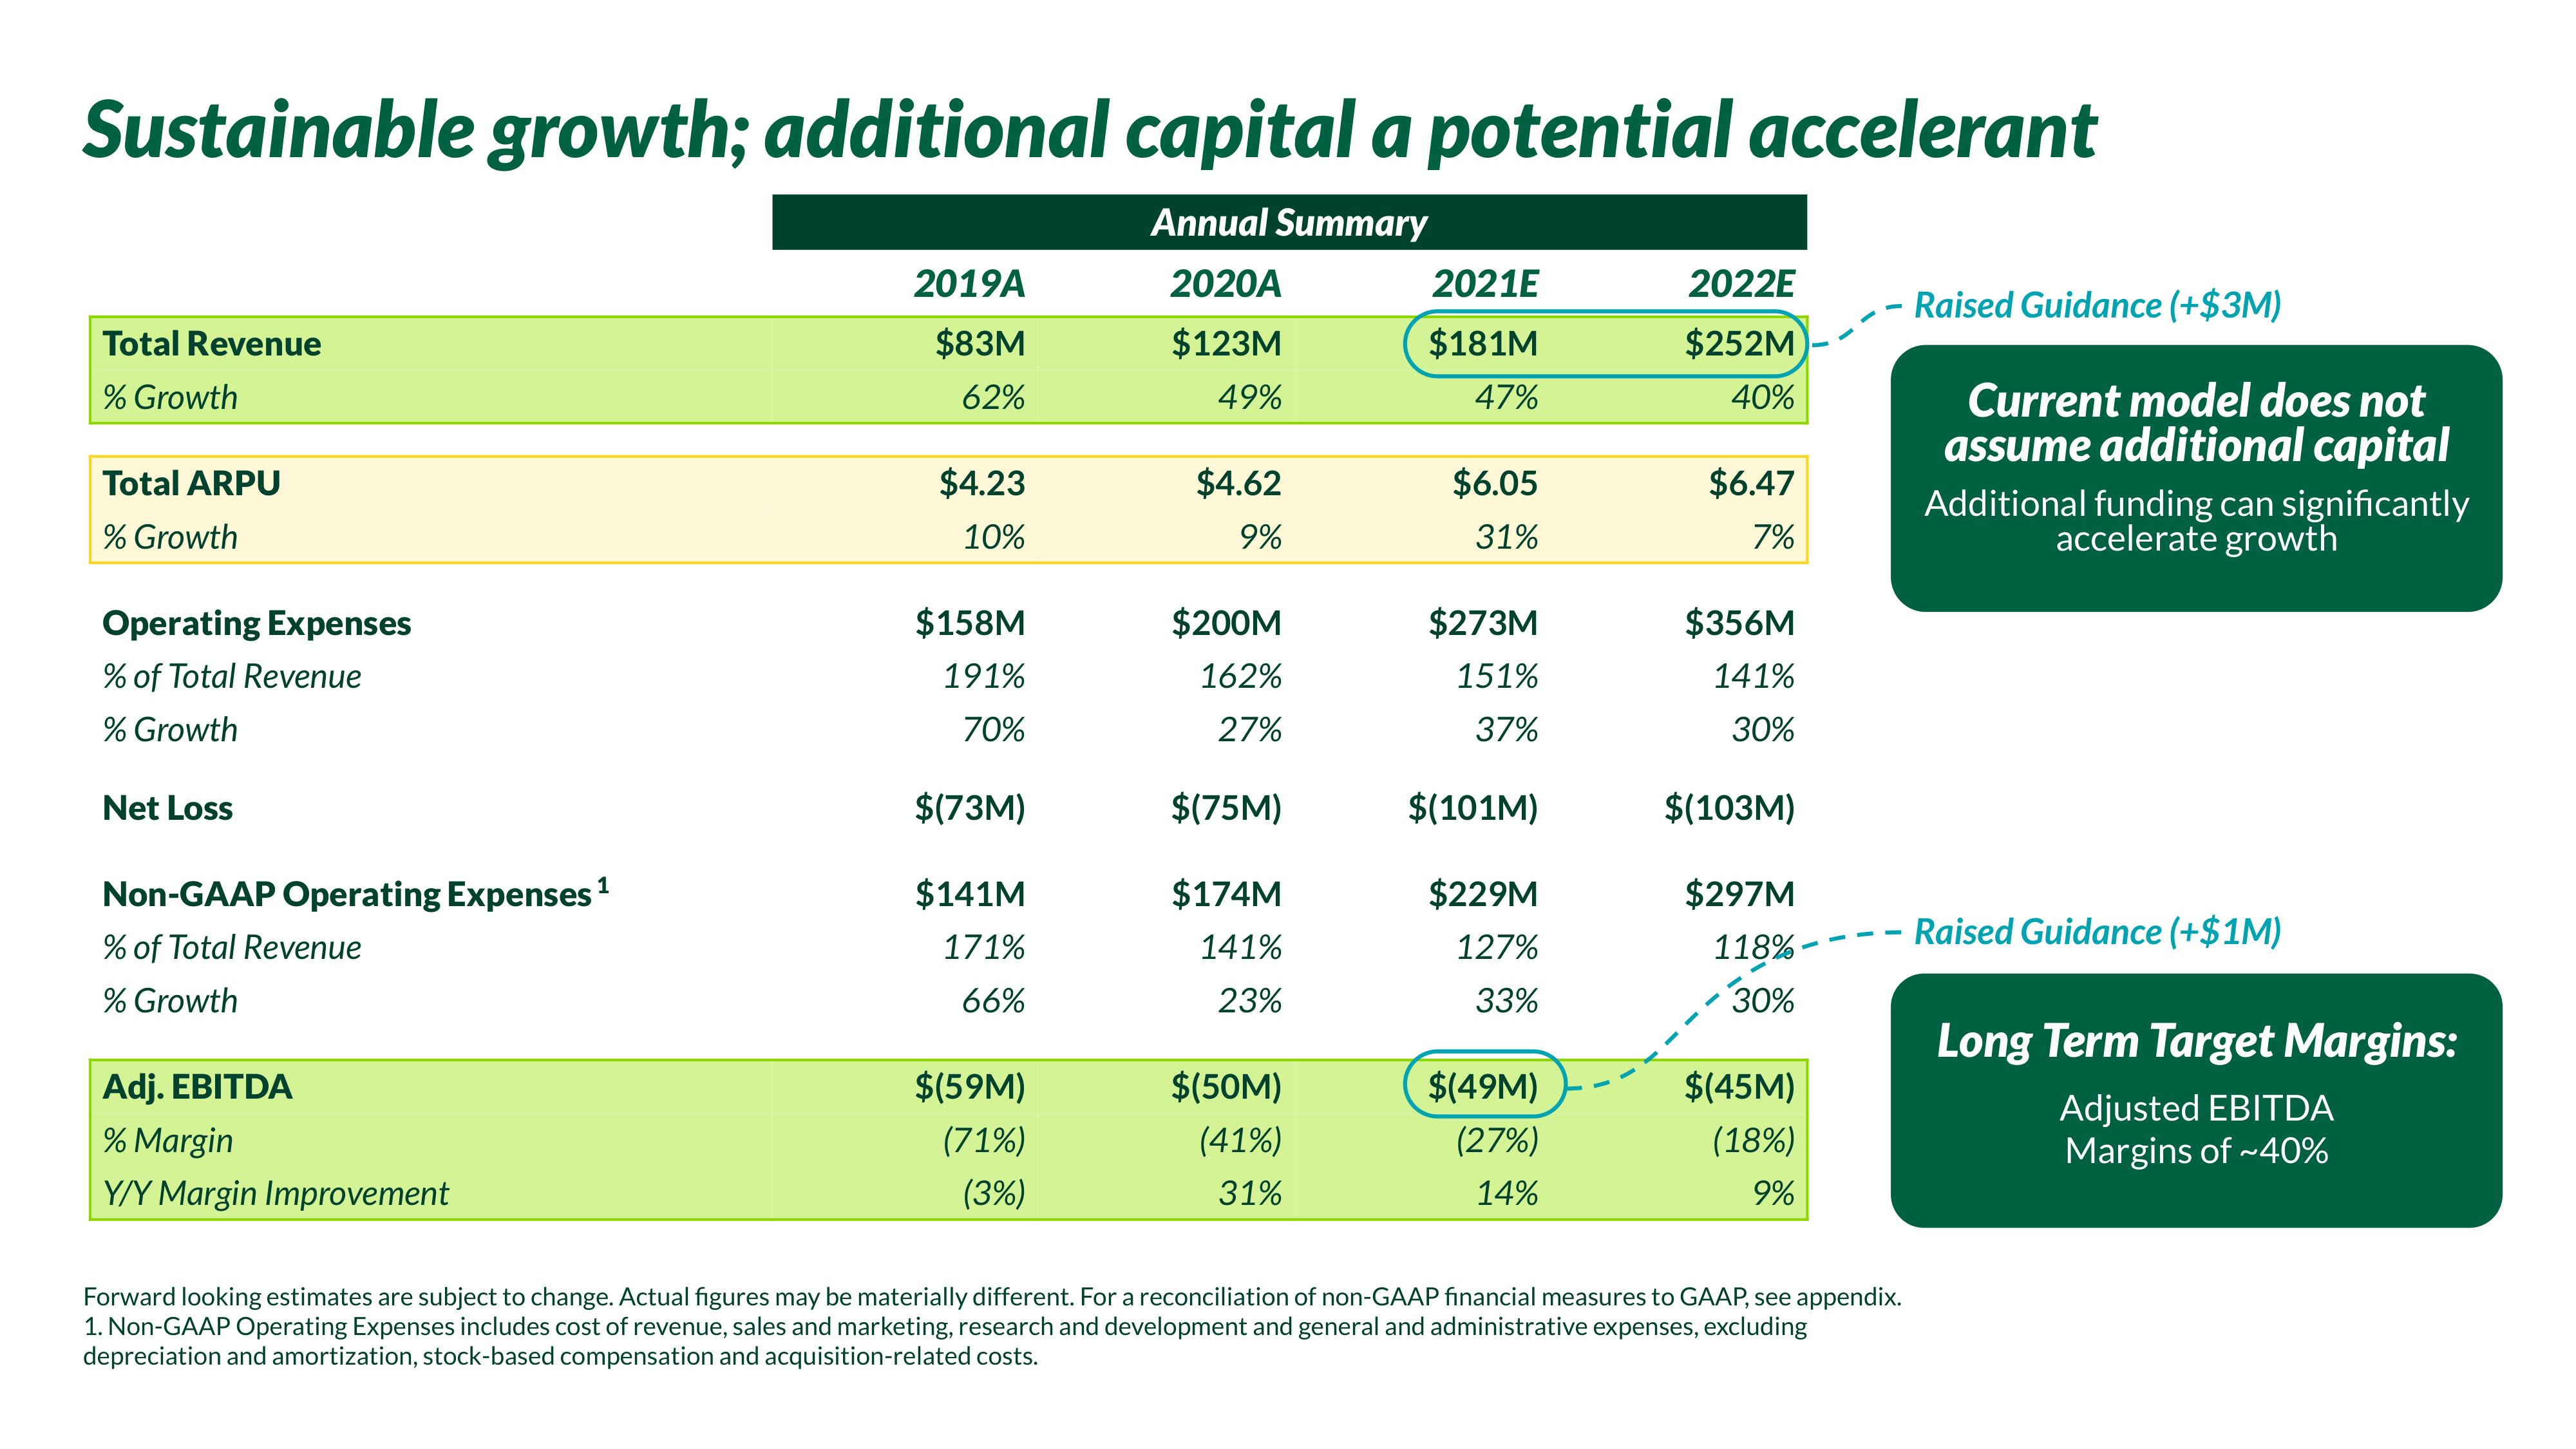Click the (71%) EBITDA margin value
The width and height of the screenshot is (2576, 1449).
pyautogui.click(x=984, y=1141)
